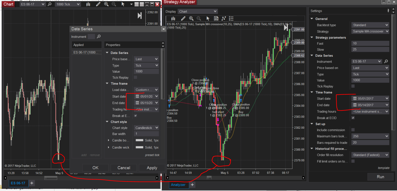397x191 pixels.
Task: Open Load data Custom range dropdown
Action: pos(146,90)
